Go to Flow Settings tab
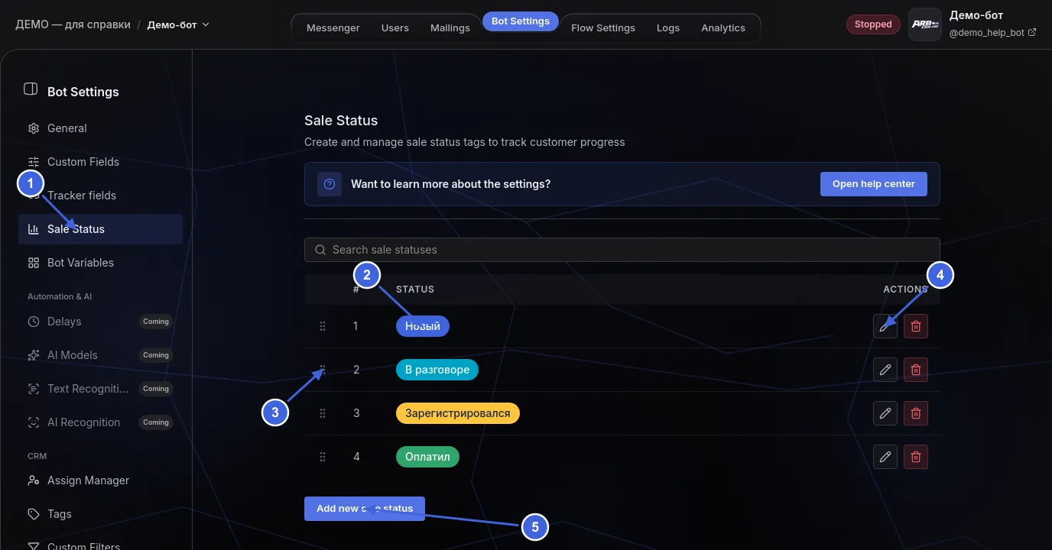 [x=603, y=27]
